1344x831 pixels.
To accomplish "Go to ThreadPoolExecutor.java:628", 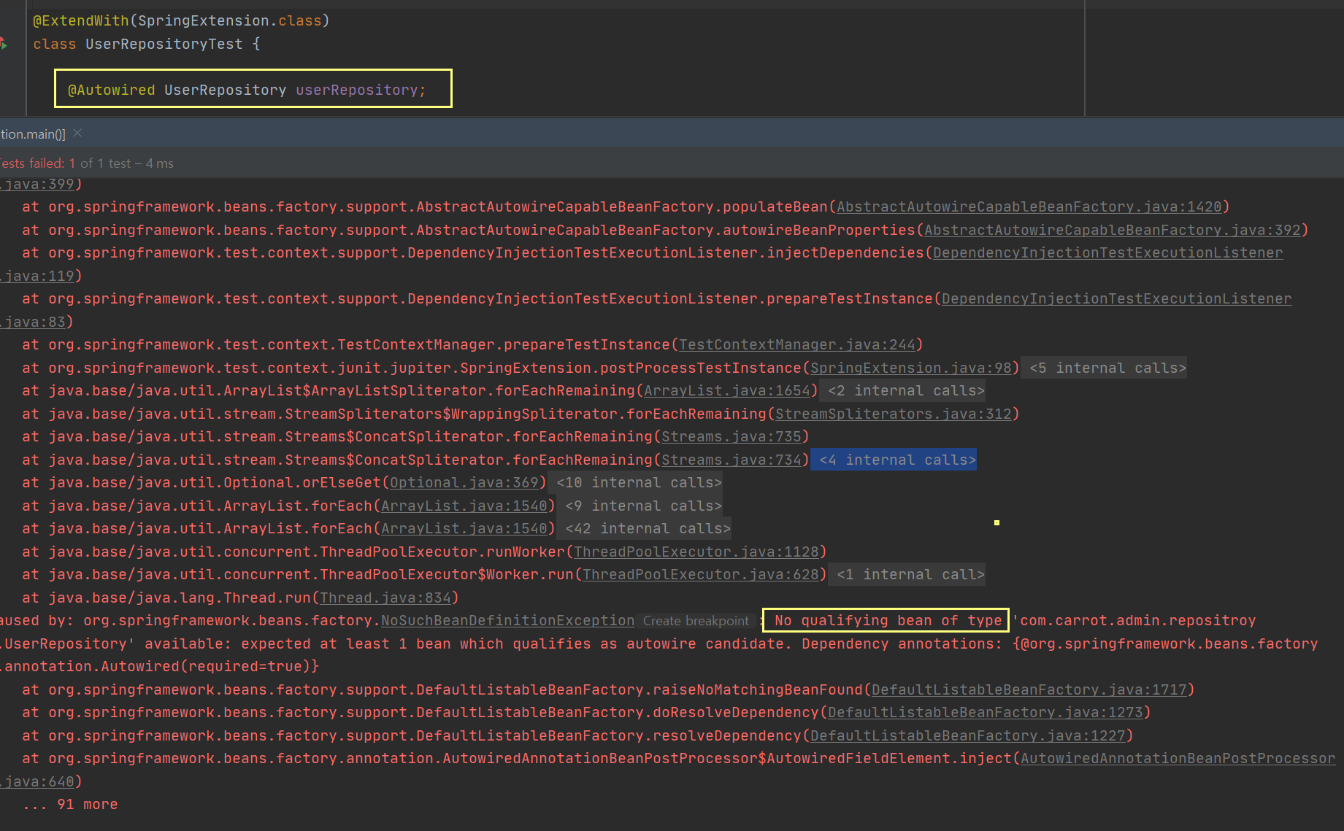I will (x=701, y=575).
